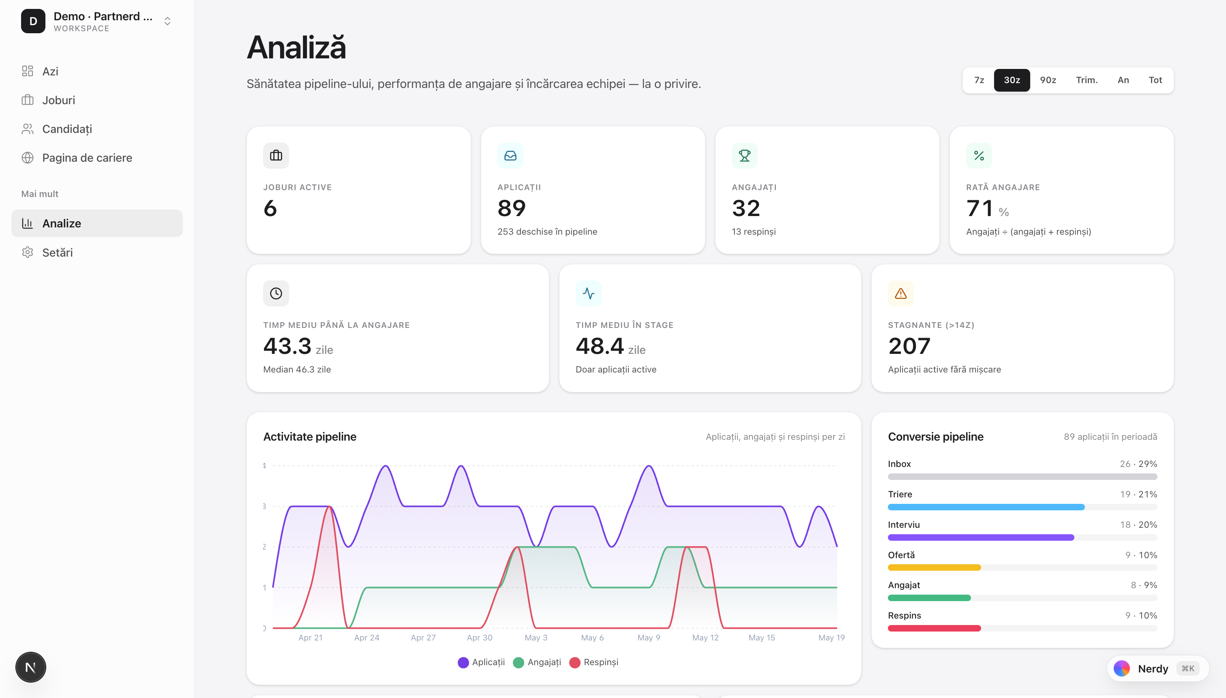
Task: Click the 'Apr 21' axis label
Action: [x=310, y=637]
